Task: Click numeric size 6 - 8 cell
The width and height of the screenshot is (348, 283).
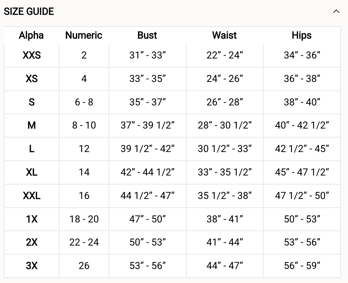Action: 84,102
